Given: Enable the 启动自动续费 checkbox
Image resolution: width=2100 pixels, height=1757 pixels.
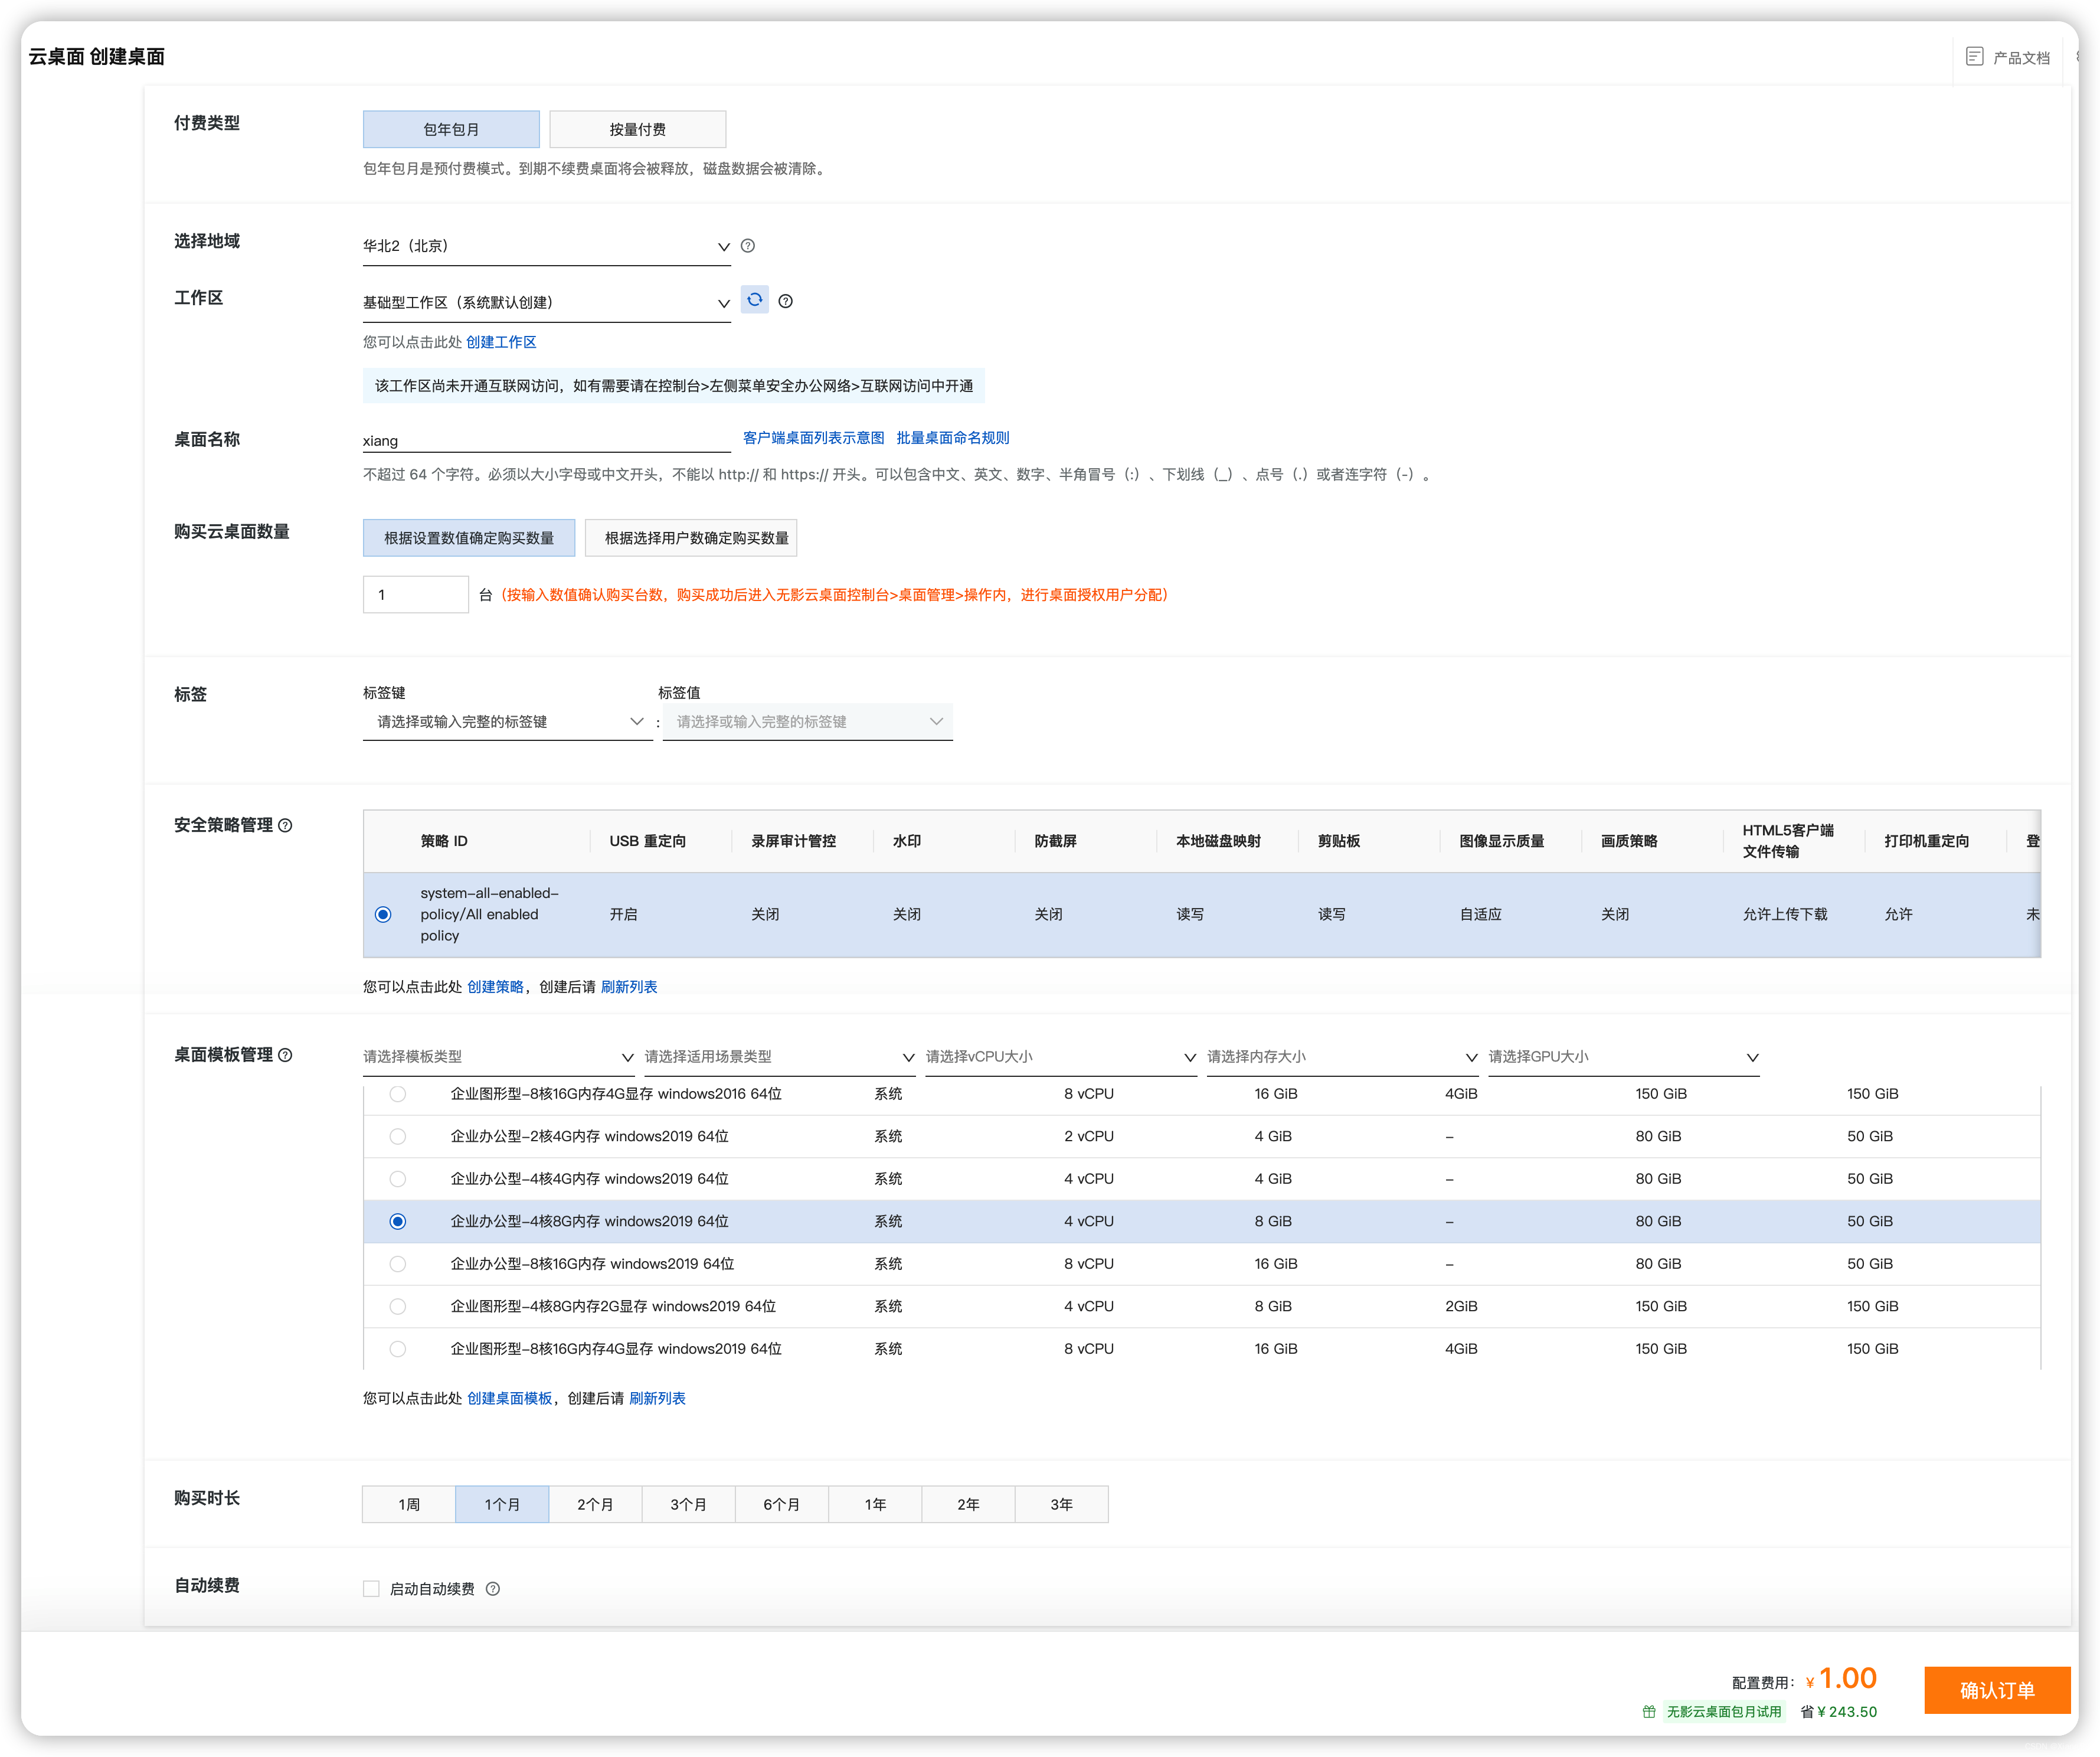Looking at the screenshot, I should pos(371,1589).
